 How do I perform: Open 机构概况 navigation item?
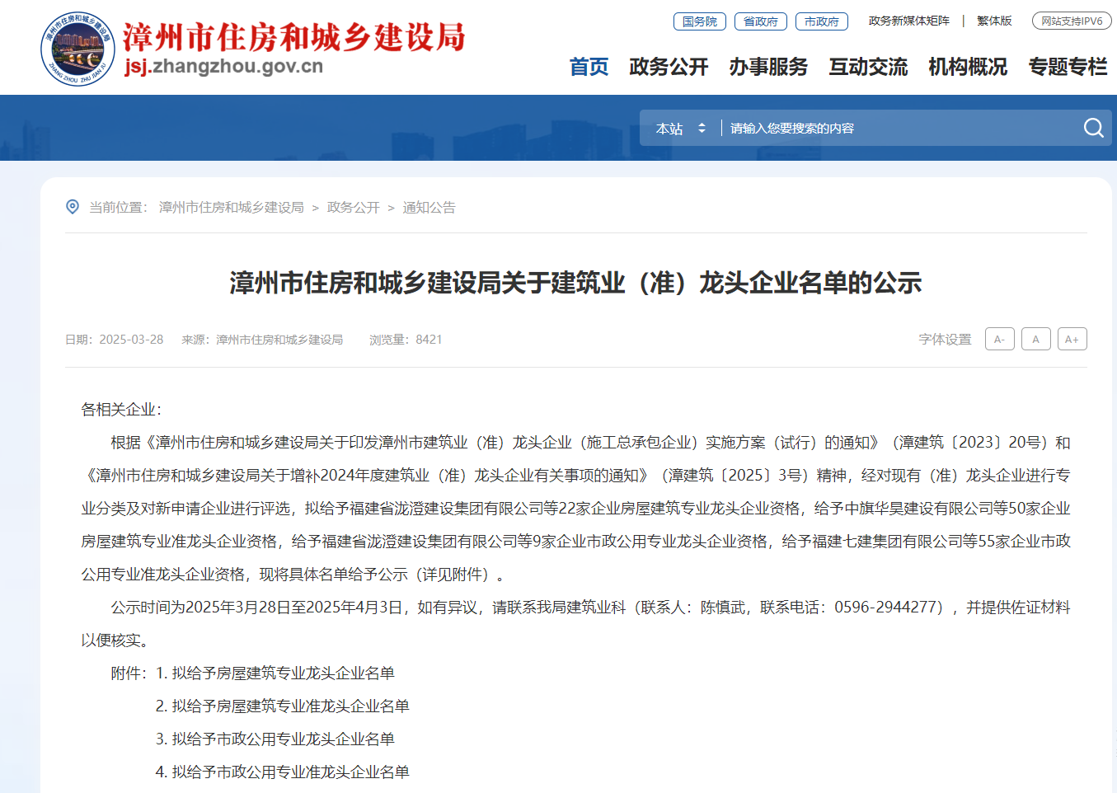point(968,67)
